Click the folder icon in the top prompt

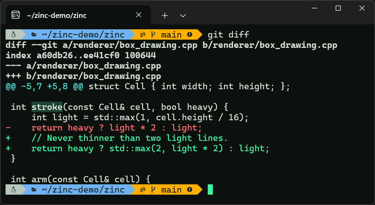34,35
